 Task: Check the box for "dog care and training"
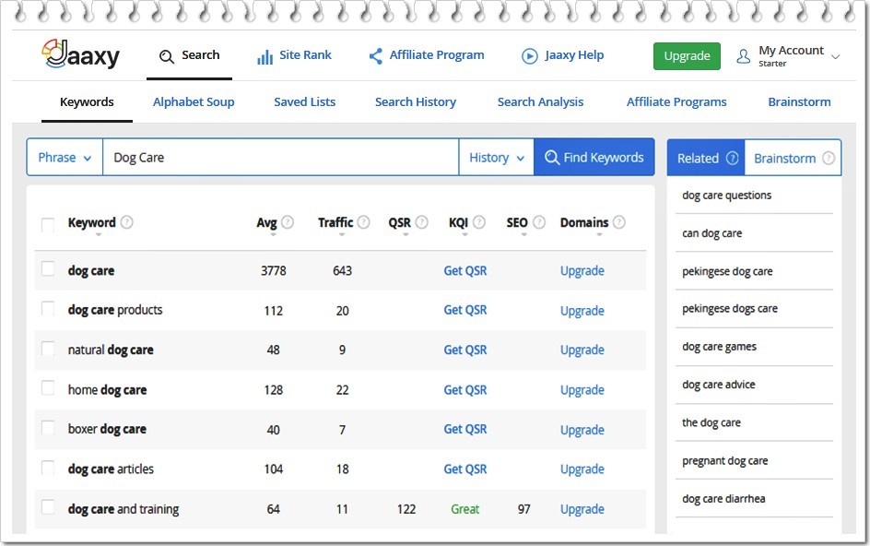pos(48,507)
